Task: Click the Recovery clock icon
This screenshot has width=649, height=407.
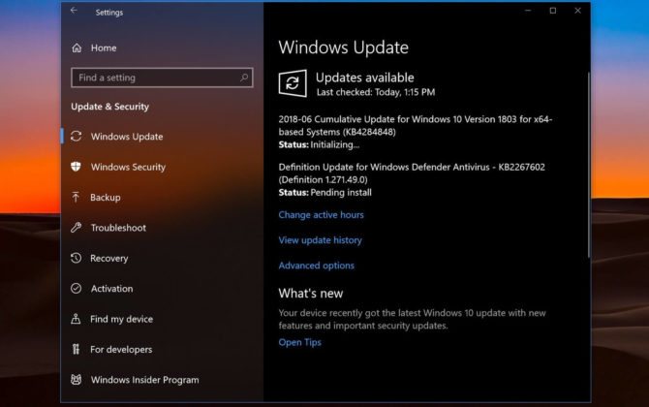Action: tap(77, 259)
